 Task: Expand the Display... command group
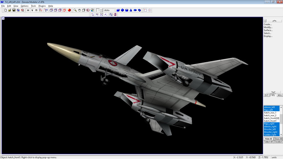pos(268,36)
